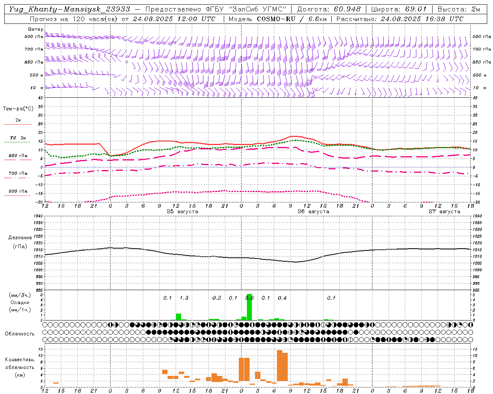
Task: Select the (мм/3ч.) precipitation unit label
Action: coord(20,295)
